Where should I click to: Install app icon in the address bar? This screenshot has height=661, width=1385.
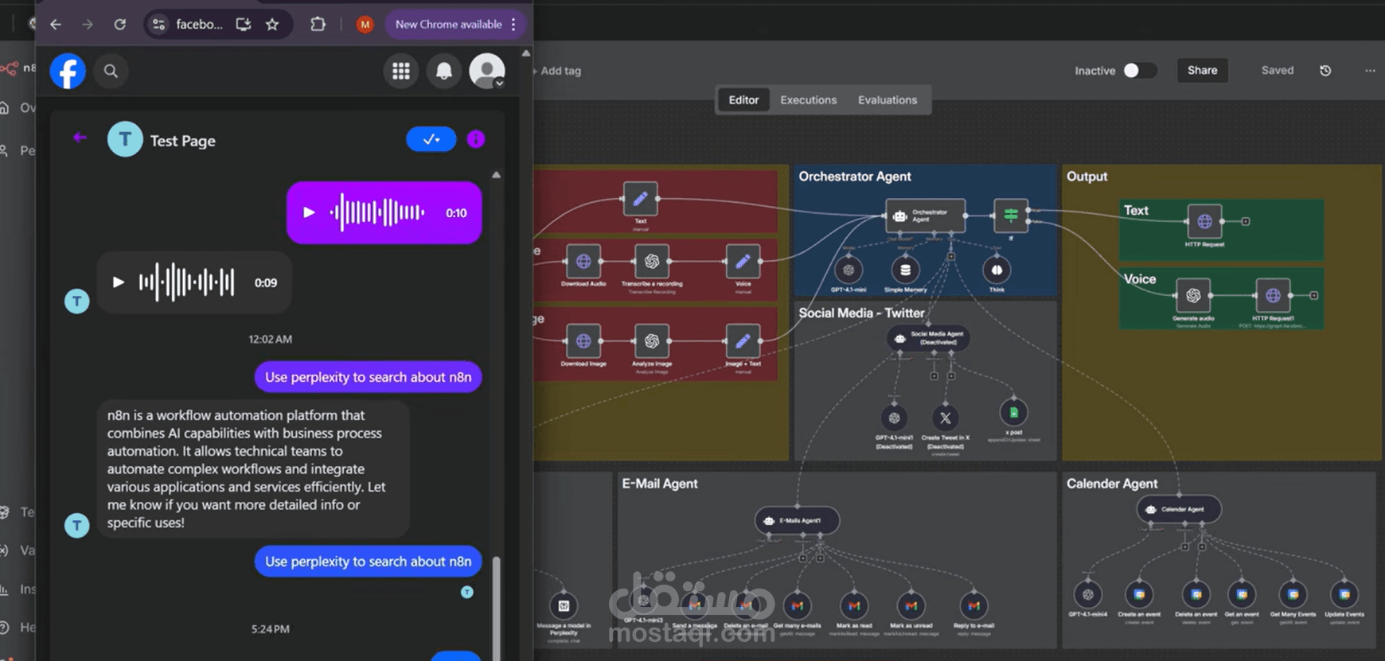[x=244, y=25]
